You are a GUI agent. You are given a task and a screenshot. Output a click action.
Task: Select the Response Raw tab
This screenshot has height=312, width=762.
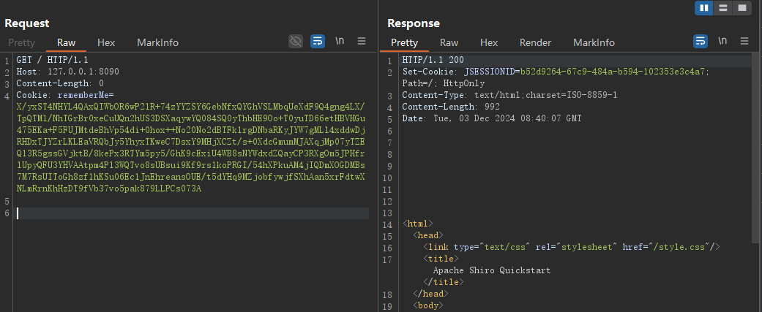tap(449, 42)
